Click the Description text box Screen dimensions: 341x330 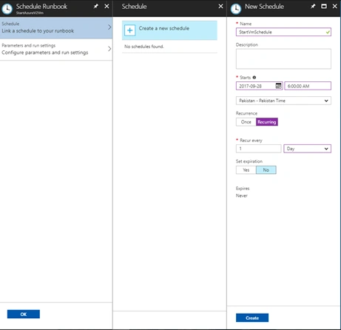pos(283,58)
